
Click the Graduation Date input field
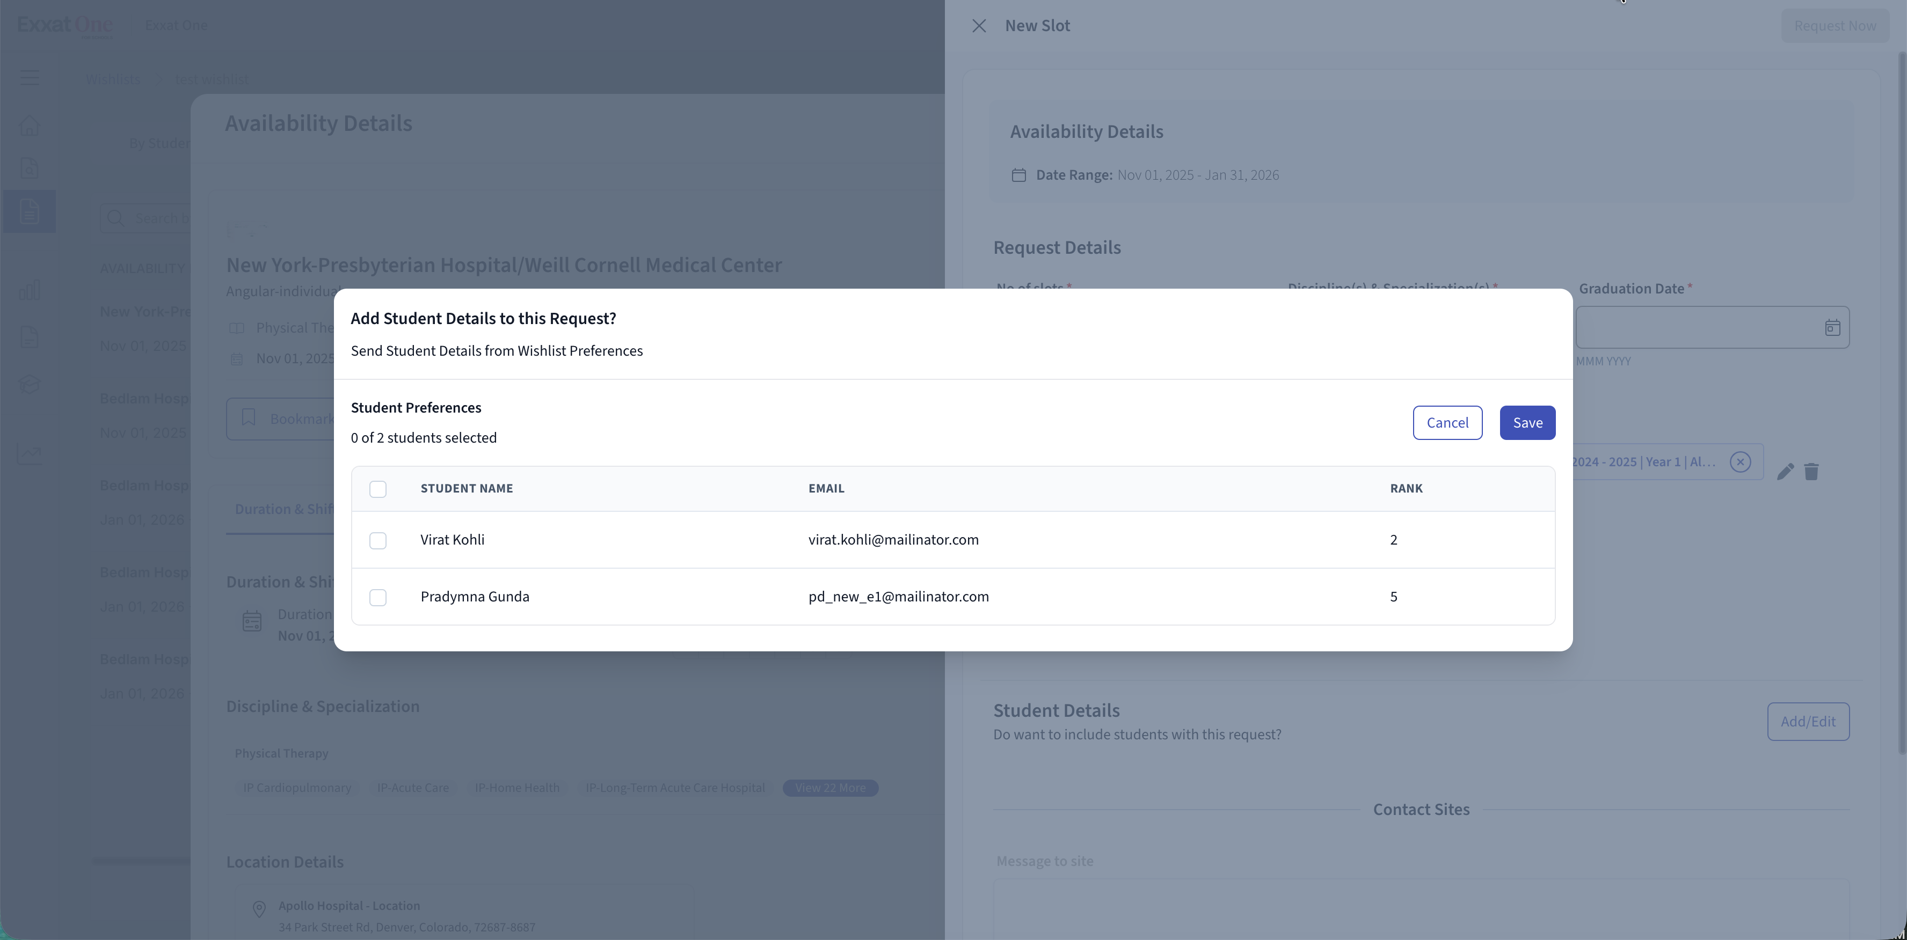point(1695,328)
